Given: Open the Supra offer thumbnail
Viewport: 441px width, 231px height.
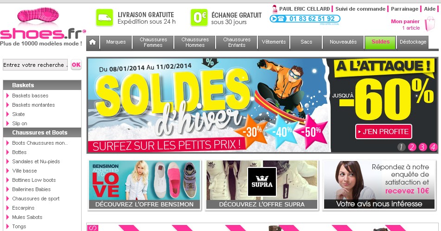Looking at the screenshot, I should (262, 185).
